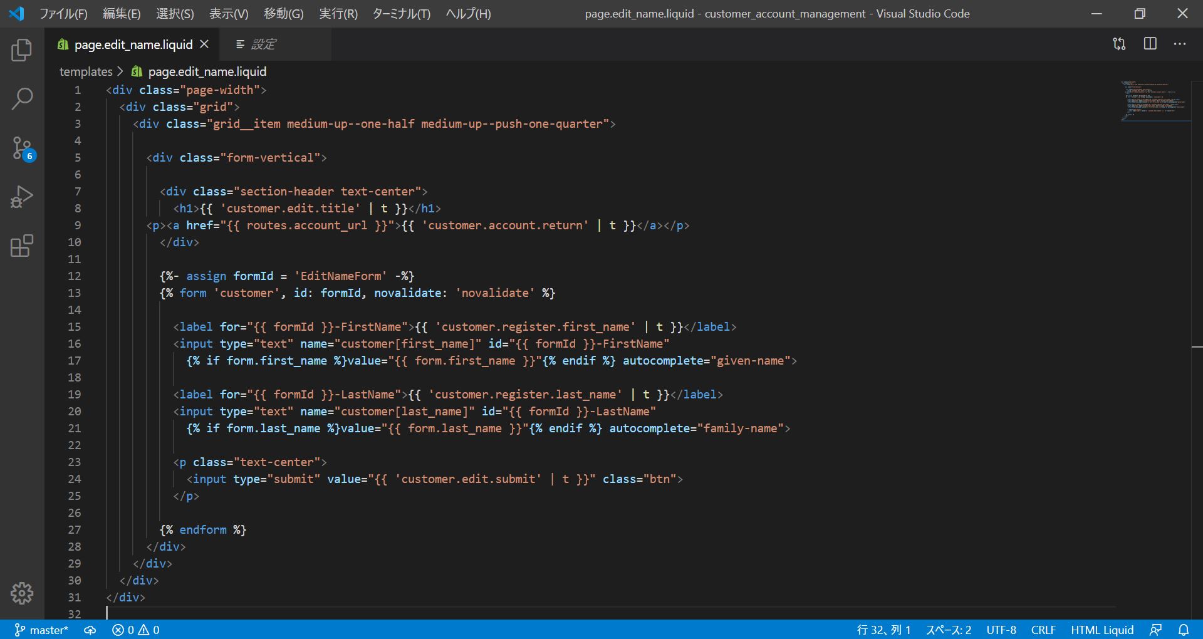This screenshot has width=1203, height=639.
Task: Click the master* branch indicator
Action: click(x=41, y=630)
